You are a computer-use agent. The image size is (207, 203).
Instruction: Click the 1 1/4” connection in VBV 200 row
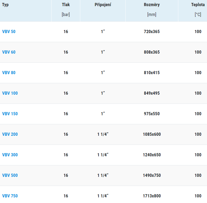tap(103, 134)
